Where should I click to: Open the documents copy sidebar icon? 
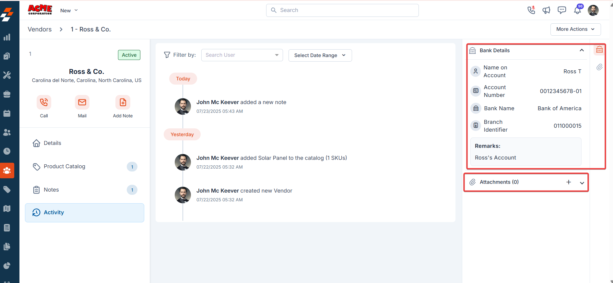tap(7, 247)
